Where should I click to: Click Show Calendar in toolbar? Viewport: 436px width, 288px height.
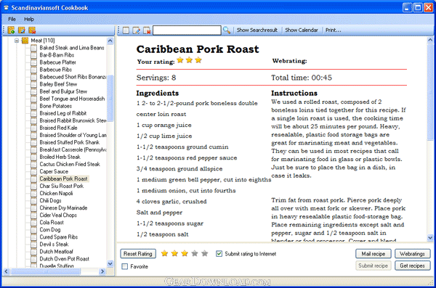[302, 30]
